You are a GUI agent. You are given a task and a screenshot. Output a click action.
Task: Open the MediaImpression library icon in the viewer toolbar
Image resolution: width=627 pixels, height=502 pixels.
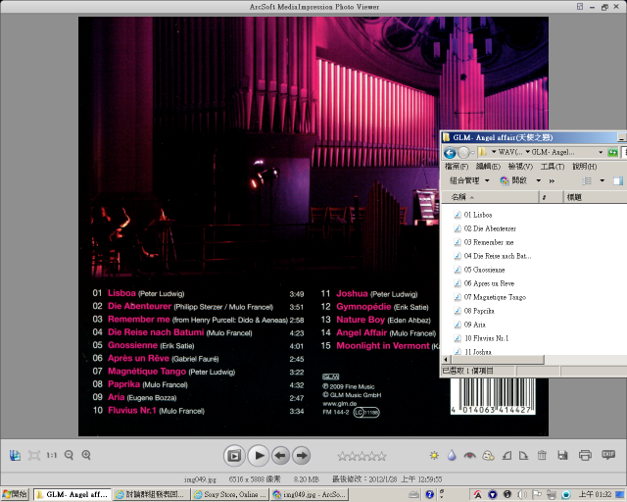pyautogui.click(x=15, y=455)
